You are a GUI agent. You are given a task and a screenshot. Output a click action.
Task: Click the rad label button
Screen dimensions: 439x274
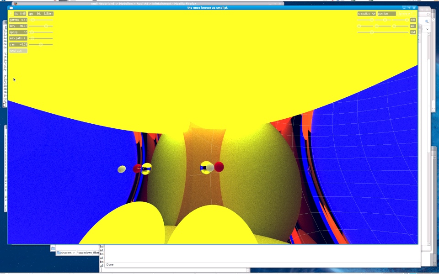tap(413, 32)
